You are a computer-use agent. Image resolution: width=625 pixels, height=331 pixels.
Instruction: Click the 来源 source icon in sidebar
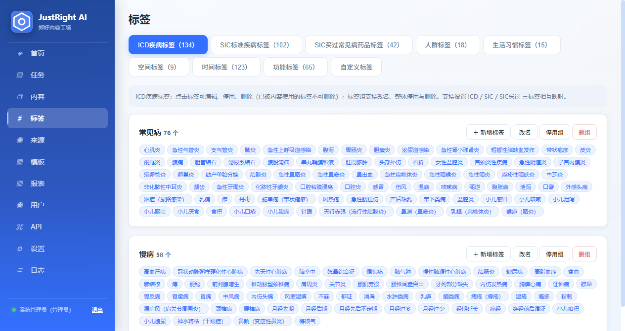[x=20, y=140]
